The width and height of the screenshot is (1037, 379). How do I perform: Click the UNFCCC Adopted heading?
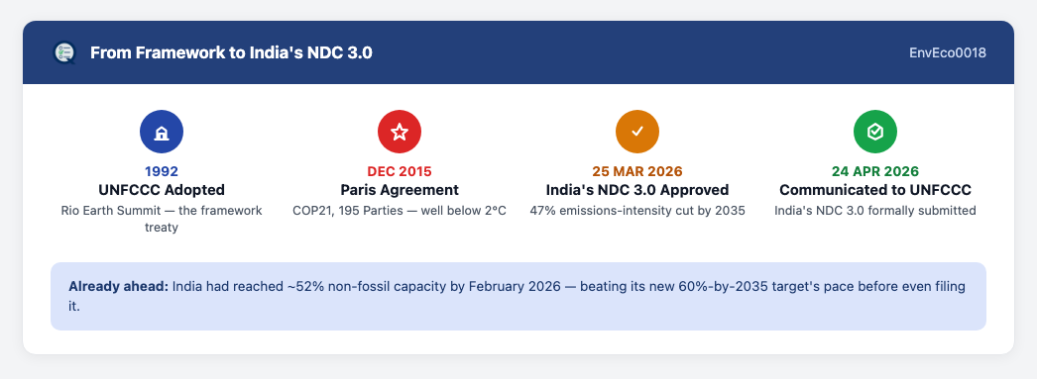[x=162, y=190]
